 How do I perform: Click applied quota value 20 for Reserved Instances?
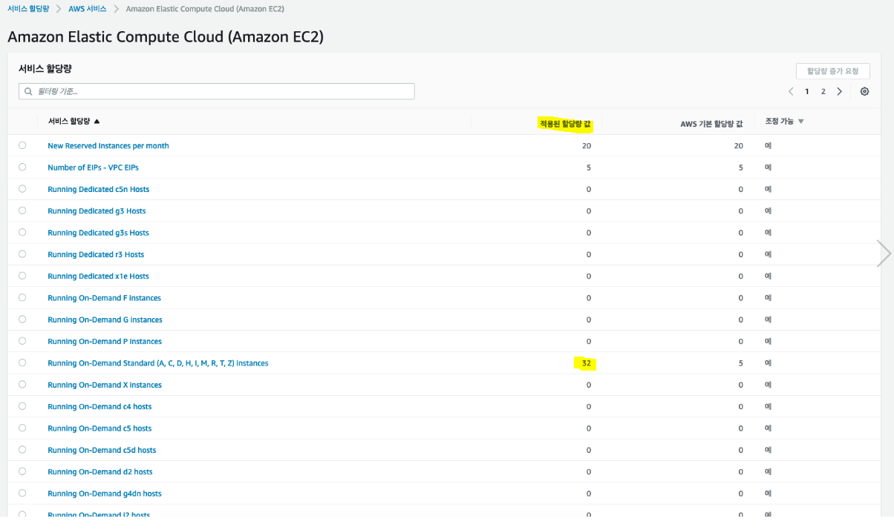click(587, 146)
